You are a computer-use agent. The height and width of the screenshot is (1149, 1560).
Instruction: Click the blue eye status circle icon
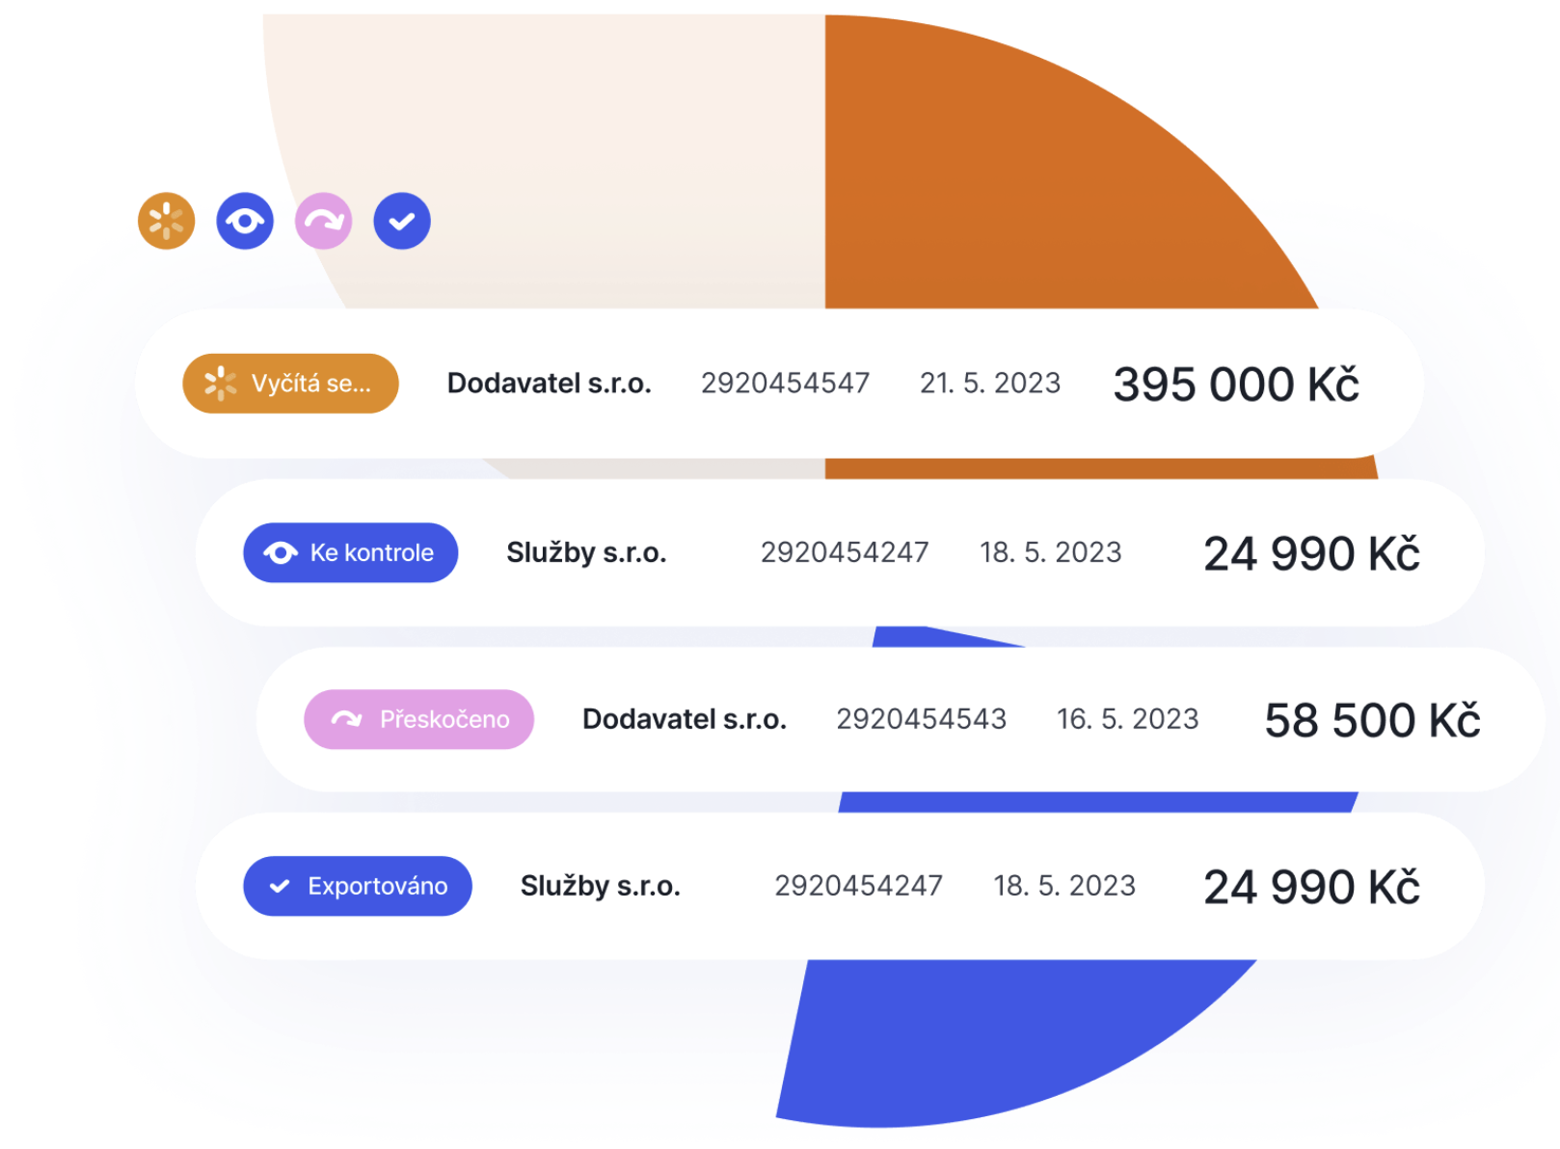(x=245, y=221)
